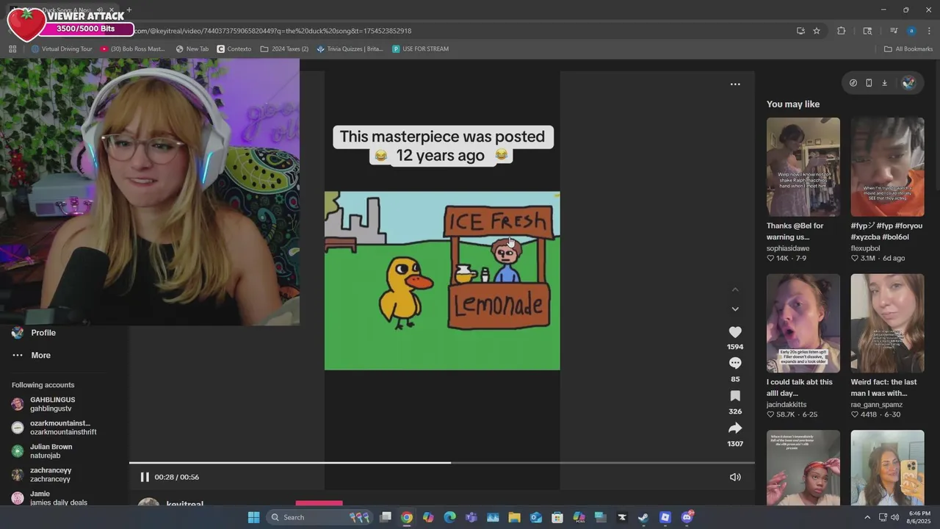
Task: Open the Virtual Driving Tour bookmark
Action: [x=62, y=49]
